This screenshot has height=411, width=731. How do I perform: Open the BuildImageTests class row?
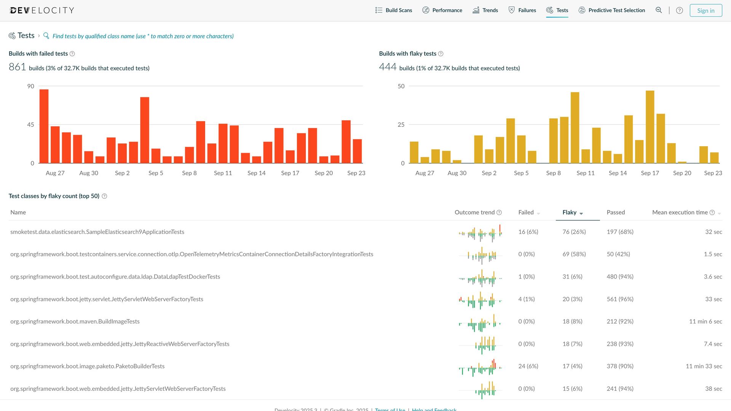(x=75, y=322)
